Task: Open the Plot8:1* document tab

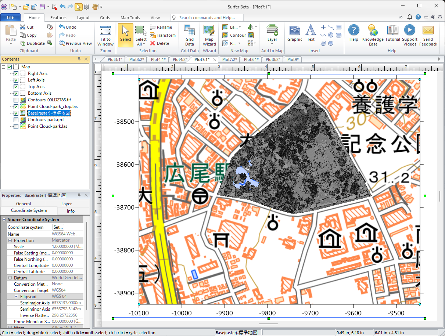Action: (251, 59)
